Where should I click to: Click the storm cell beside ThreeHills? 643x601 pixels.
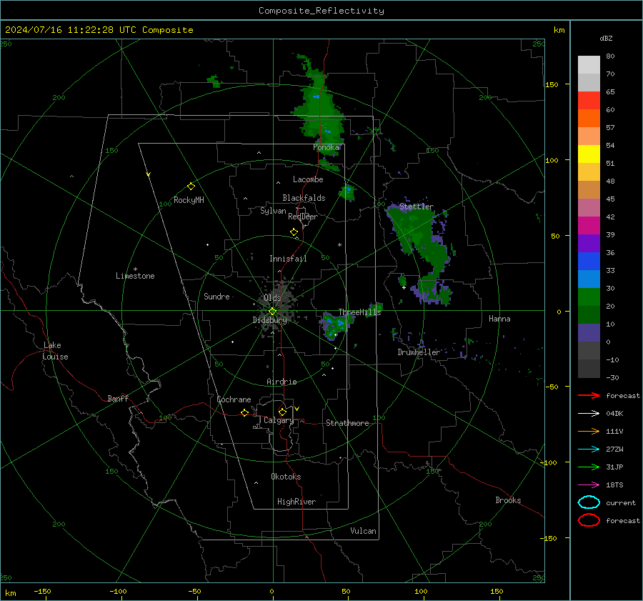pos(336,326)
